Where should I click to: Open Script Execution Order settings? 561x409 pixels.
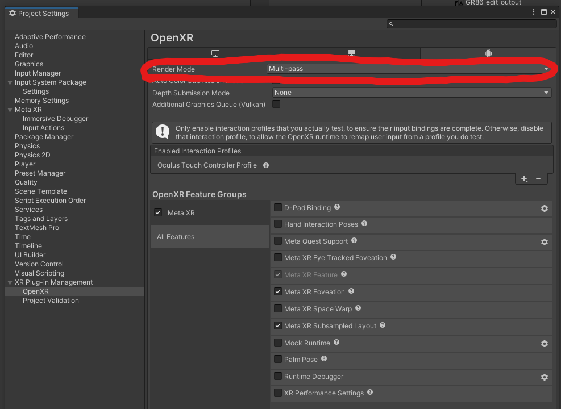pos(51,201)
